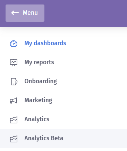Select the Marketing text label
The height and width of the screenshot is (151, 127).
38,100
